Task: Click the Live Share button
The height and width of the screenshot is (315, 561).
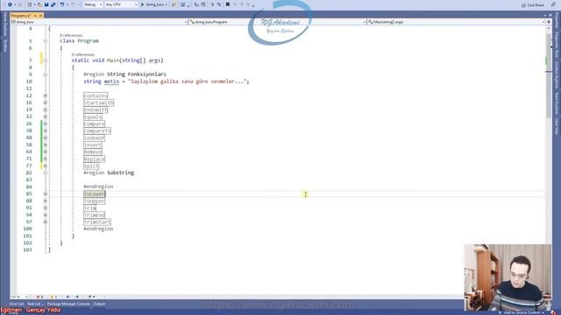Action: click(x=533, y=5)
